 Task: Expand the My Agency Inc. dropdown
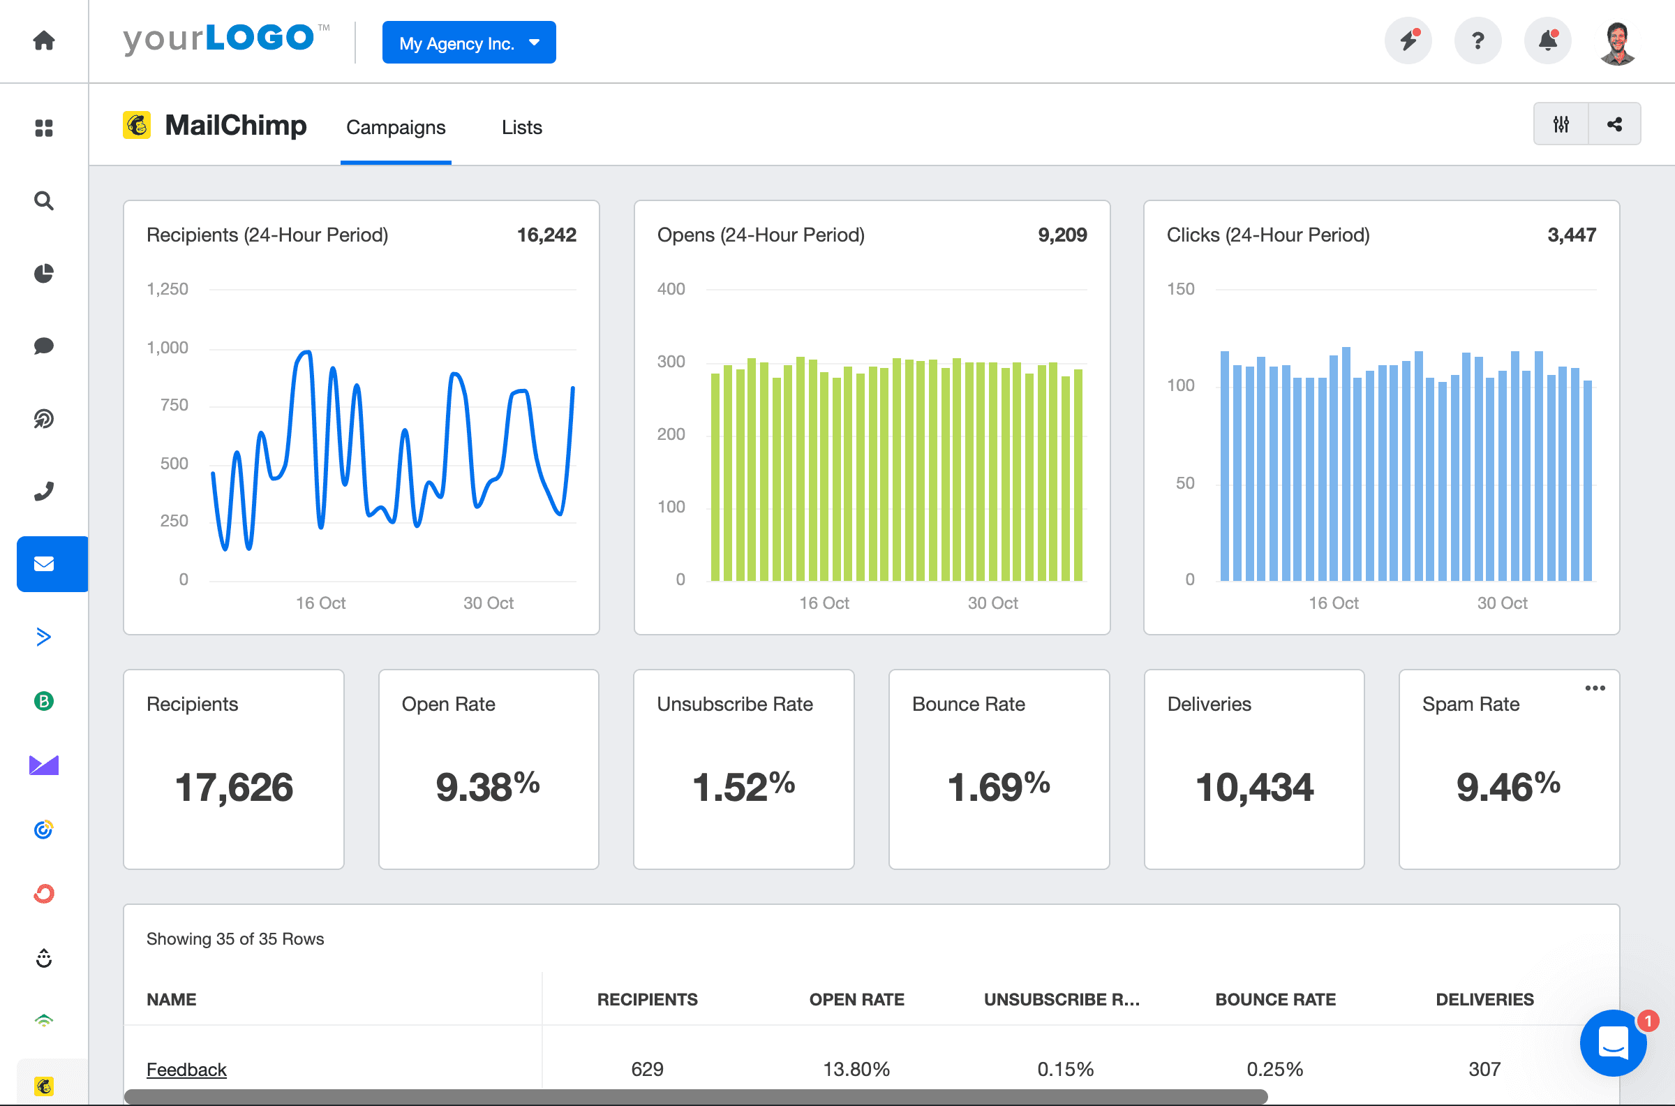pyautogui.click(x=468, y=43)
